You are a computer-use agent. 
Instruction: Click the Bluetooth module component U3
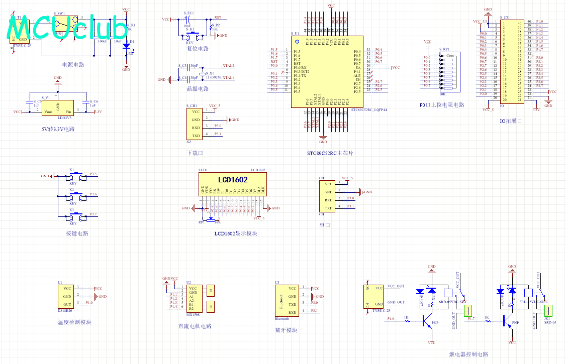click(287, 301)
